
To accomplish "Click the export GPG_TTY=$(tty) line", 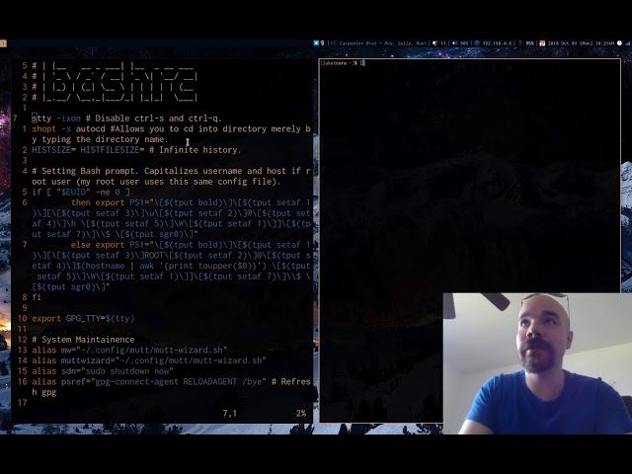I will [83, 318].
